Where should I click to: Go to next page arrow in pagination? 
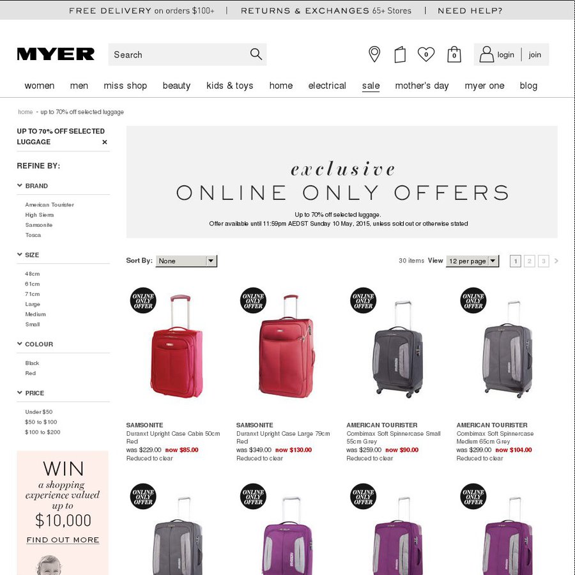(x=556, y=261)
